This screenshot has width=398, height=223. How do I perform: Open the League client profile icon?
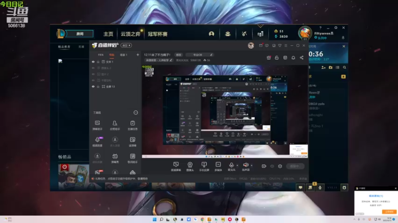point(211,34)
